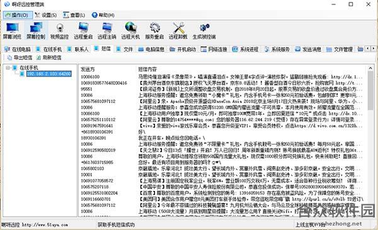Image resolution: width=378 pixels, height=230 pixels.
Task: Select 在线手机 root tree item
Action: click(x=29, y=68)
